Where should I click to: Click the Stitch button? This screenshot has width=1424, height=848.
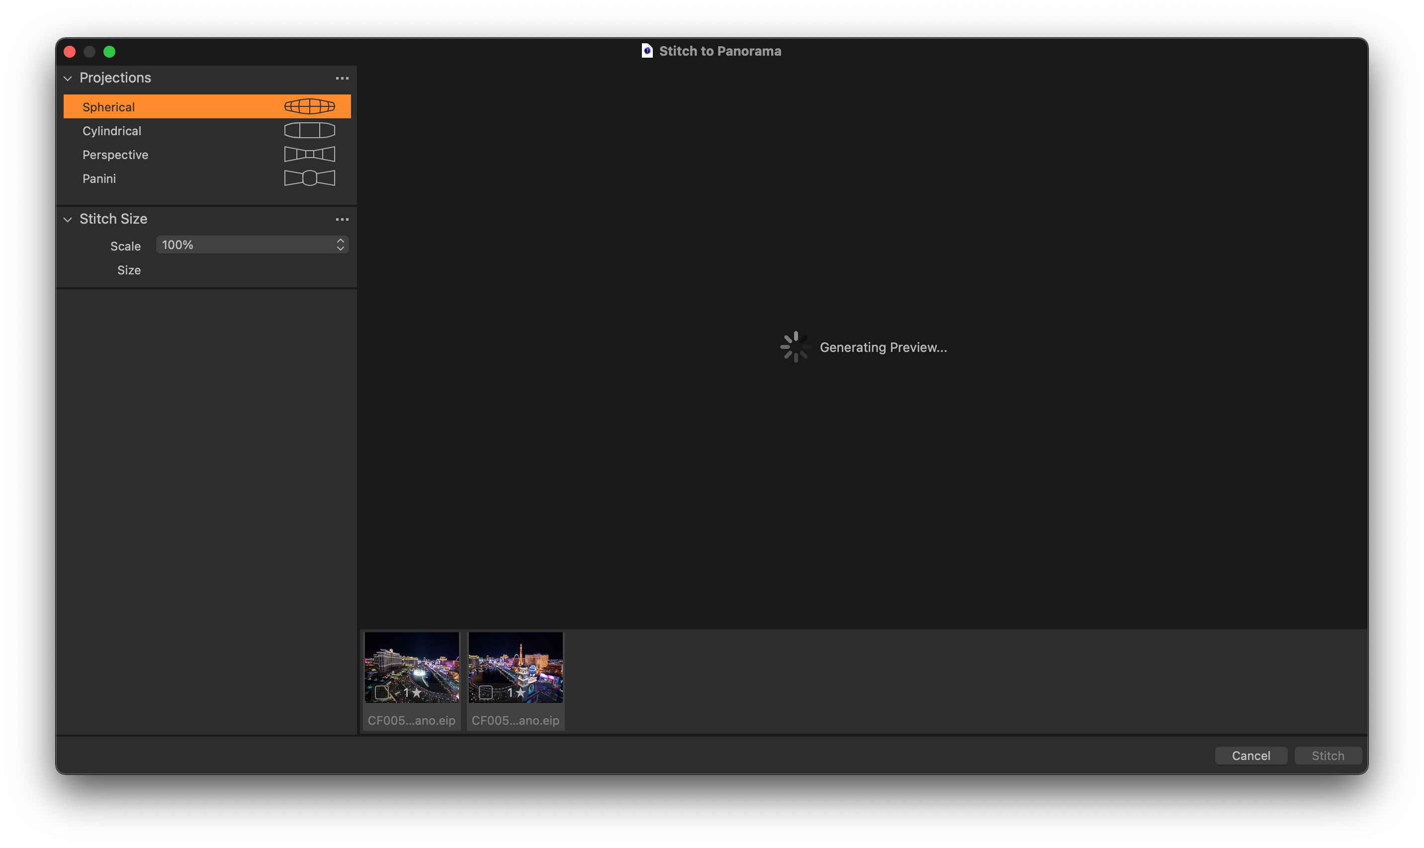[x=1328, y=756]
